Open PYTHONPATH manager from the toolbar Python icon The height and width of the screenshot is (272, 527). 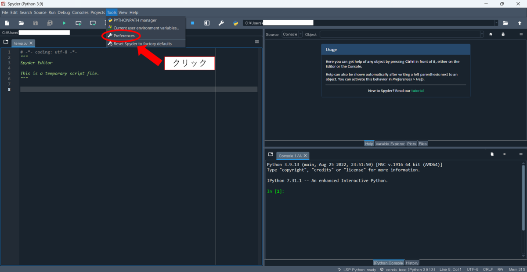pyautogui.click(x=235, y=23)
